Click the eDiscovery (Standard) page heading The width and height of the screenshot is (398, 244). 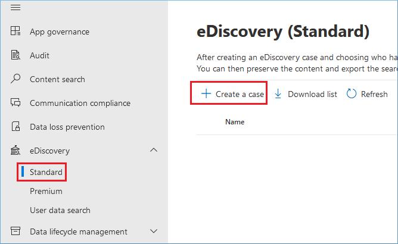283,32
